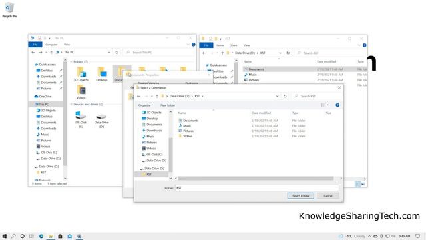Refresh the KST window
426x240 pixels.
click(x=288, y=53)
